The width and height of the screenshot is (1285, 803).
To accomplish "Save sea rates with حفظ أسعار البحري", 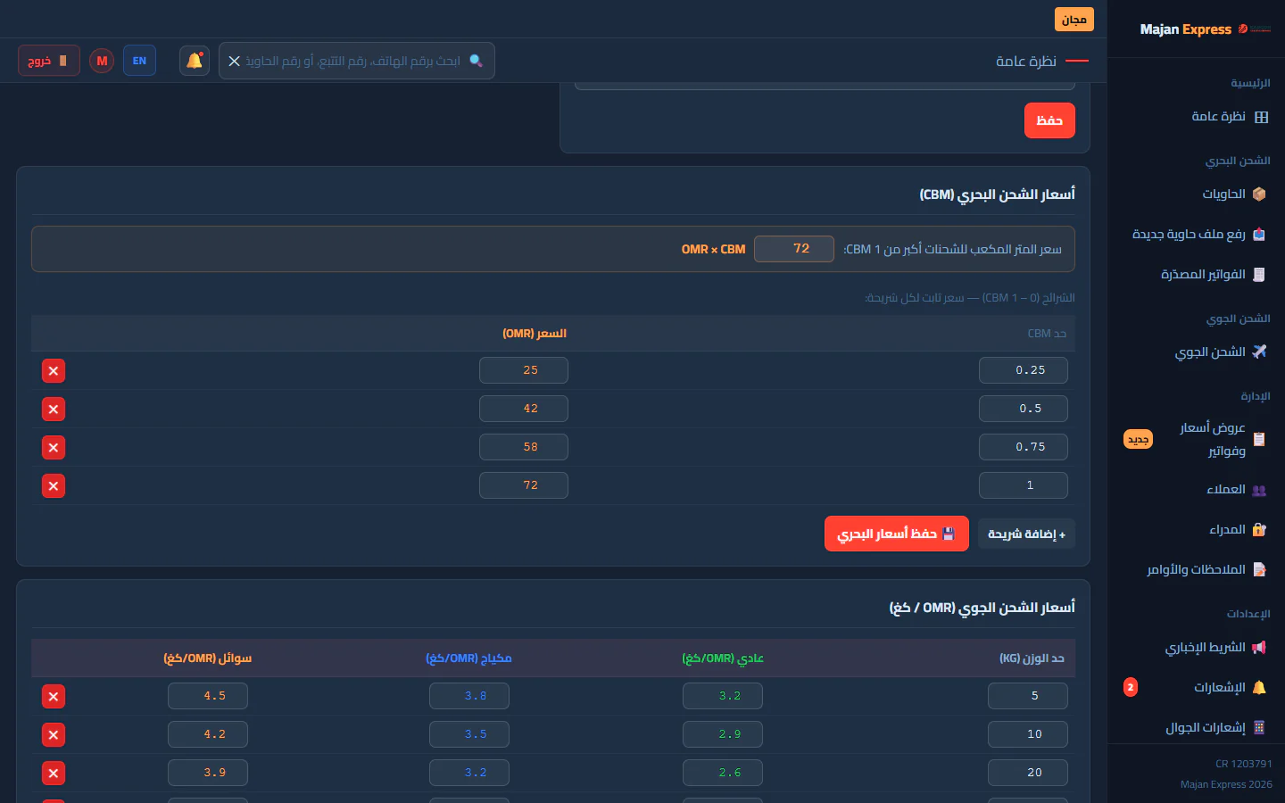I will pos(897,534).
